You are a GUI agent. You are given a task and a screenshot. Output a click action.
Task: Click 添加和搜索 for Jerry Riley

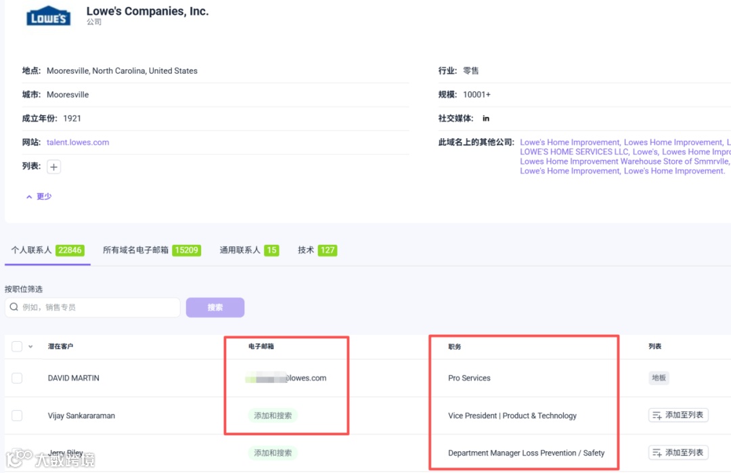click(x=273, y=453)
